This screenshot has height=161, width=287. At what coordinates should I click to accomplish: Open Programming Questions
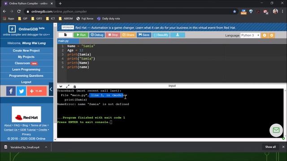coord(26,76)
